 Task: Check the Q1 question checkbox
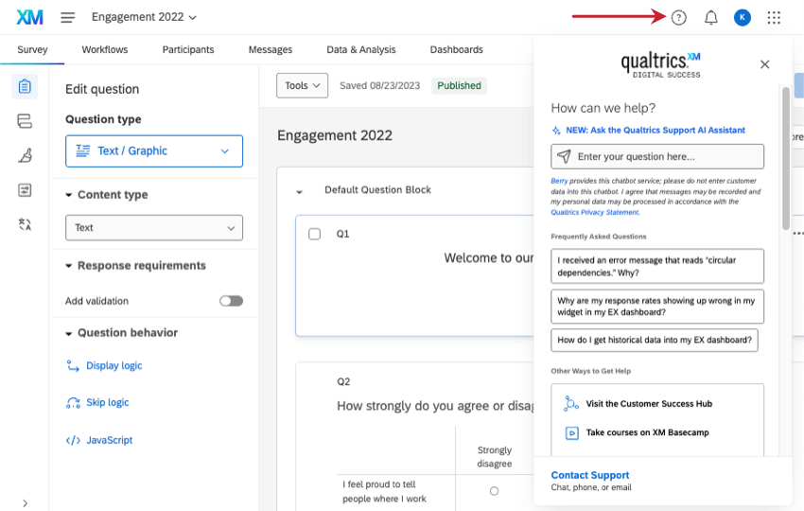[x=314, y=234]
